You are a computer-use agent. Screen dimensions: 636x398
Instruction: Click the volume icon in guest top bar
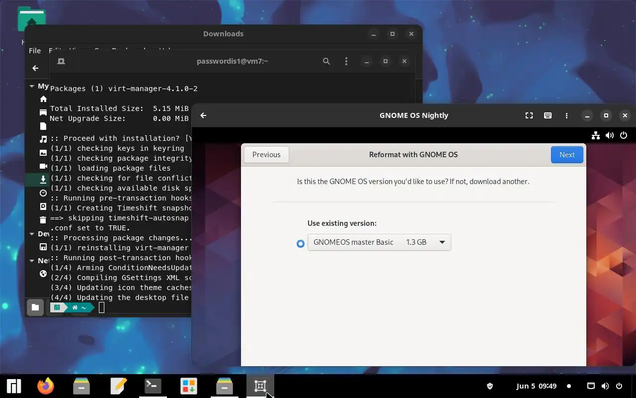[610, 135]
